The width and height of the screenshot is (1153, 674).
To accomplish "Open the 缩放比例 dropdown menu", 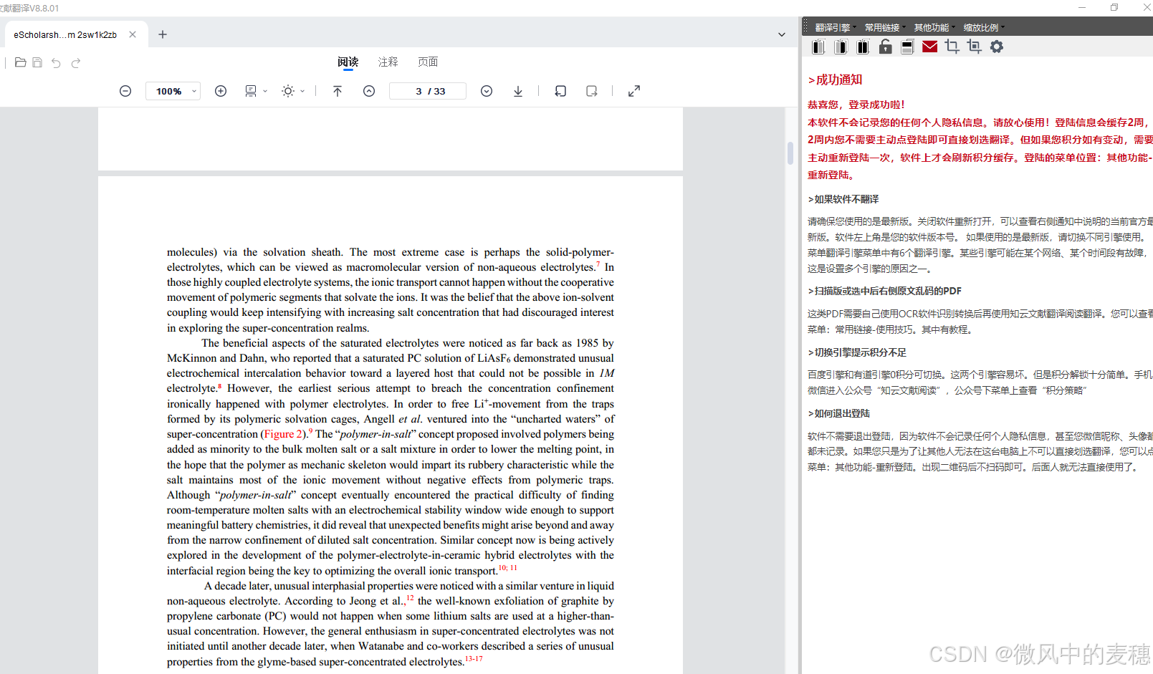I will click(983, 27).
